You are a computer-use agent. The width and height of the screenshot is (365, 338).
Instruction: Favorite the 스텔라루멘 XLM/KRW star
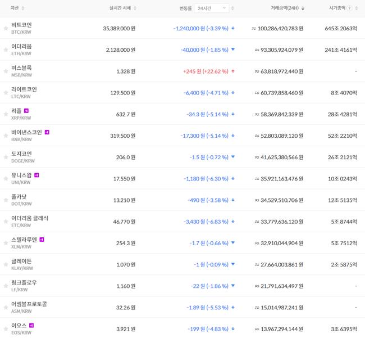[x=6, y=243]
